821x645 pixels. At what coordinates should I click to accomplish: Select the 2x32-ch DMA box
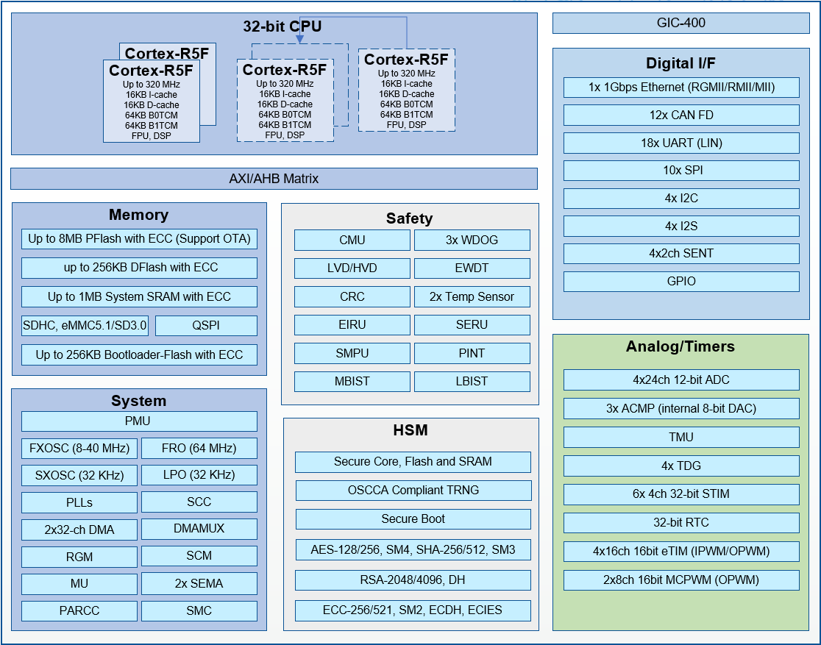[x=79, y=530]
